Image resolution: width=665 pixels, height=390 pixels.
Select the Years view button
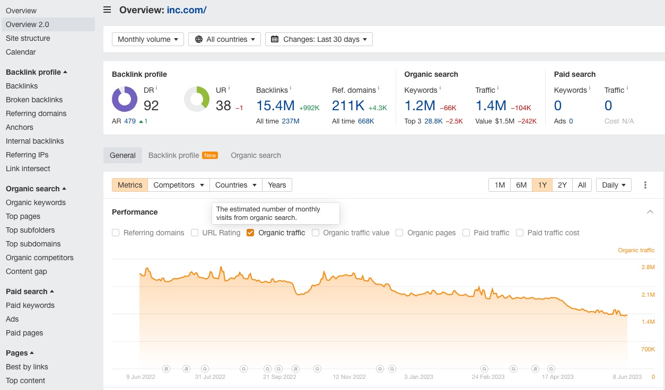pyautogui.click(x=277, y=185)
